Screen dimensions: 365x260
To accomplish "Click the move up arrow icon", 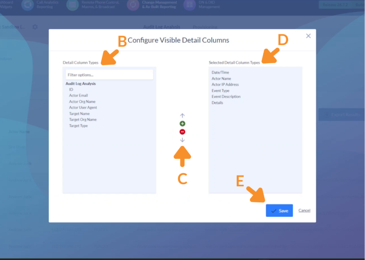I will (x=182, y=115).
